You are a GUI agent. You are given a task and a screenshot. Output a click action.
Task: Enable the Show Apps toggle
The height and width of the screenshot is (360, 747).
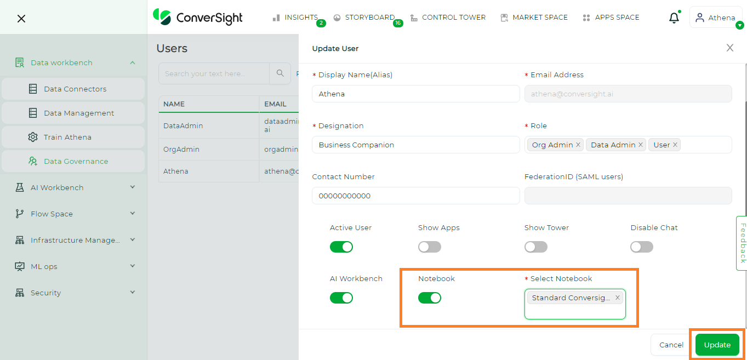click(429, 247)
